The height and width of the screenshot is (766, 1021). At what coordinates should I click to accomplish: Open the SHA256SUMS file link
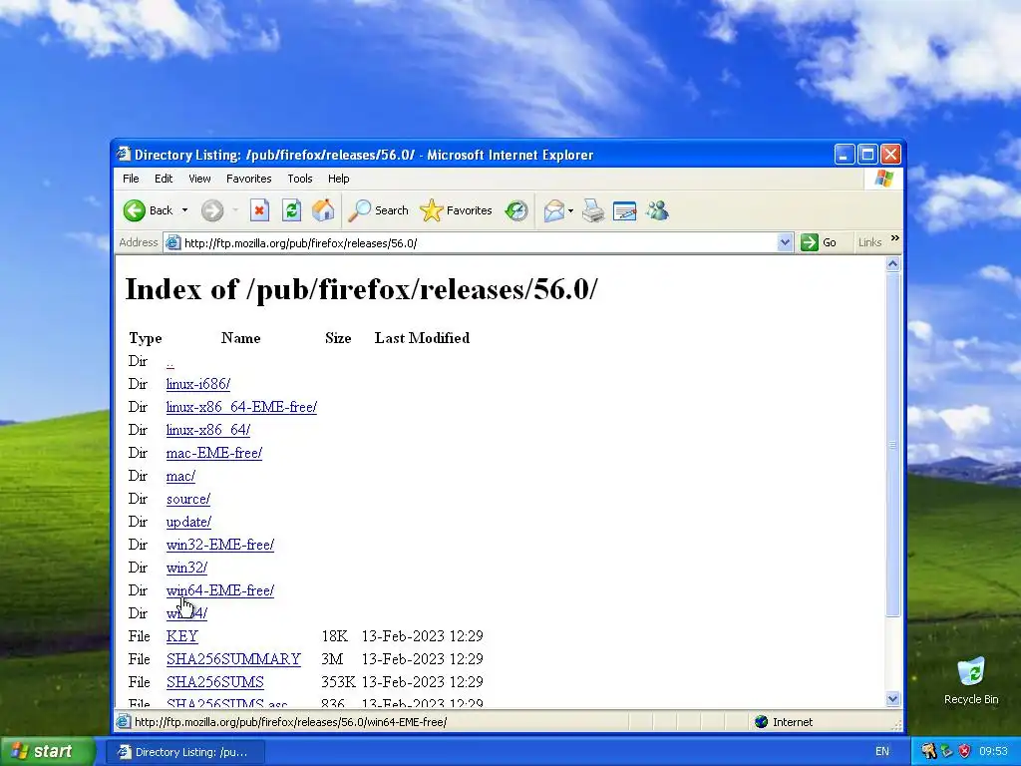(215, 682)
